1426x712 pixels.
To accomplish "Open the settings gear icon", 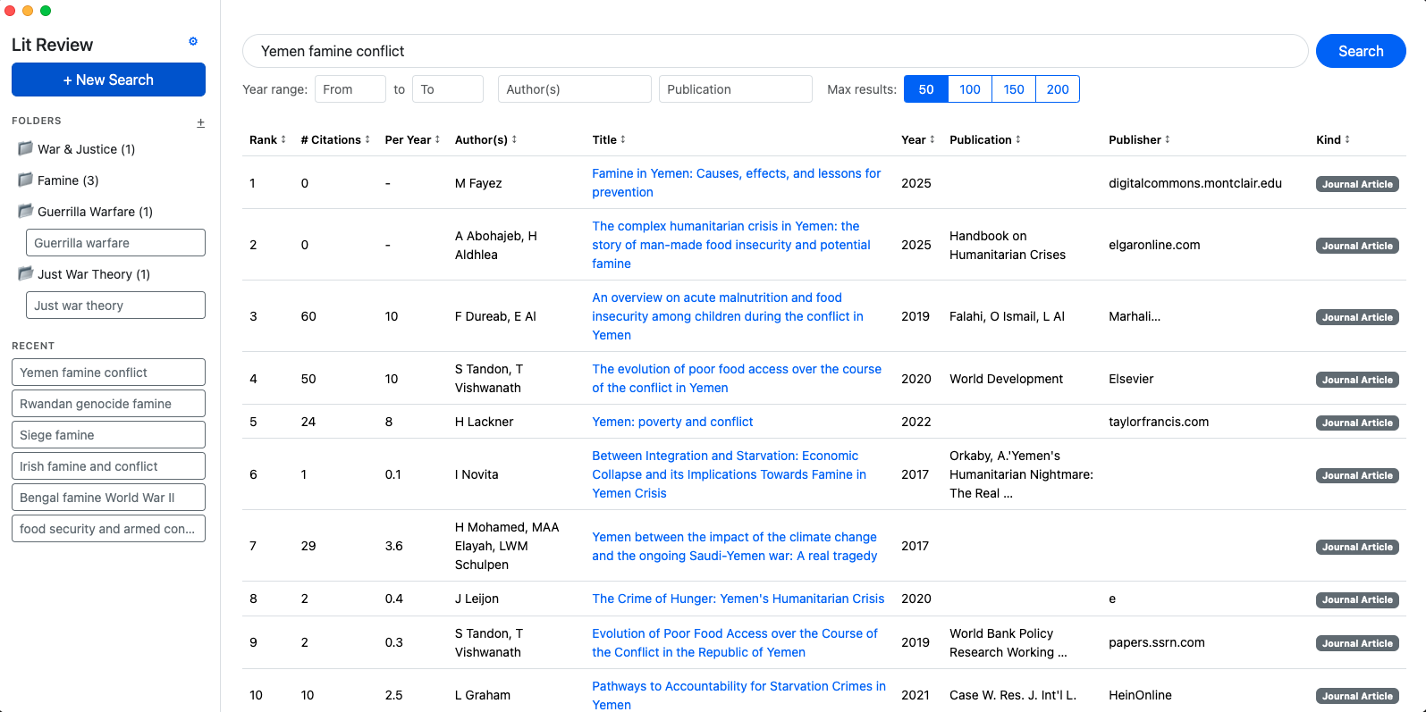I will (193, 42).
